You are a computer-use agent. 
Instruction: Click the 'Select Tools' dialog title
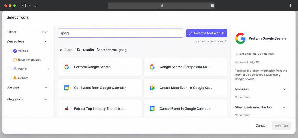[x=17, y=17]
